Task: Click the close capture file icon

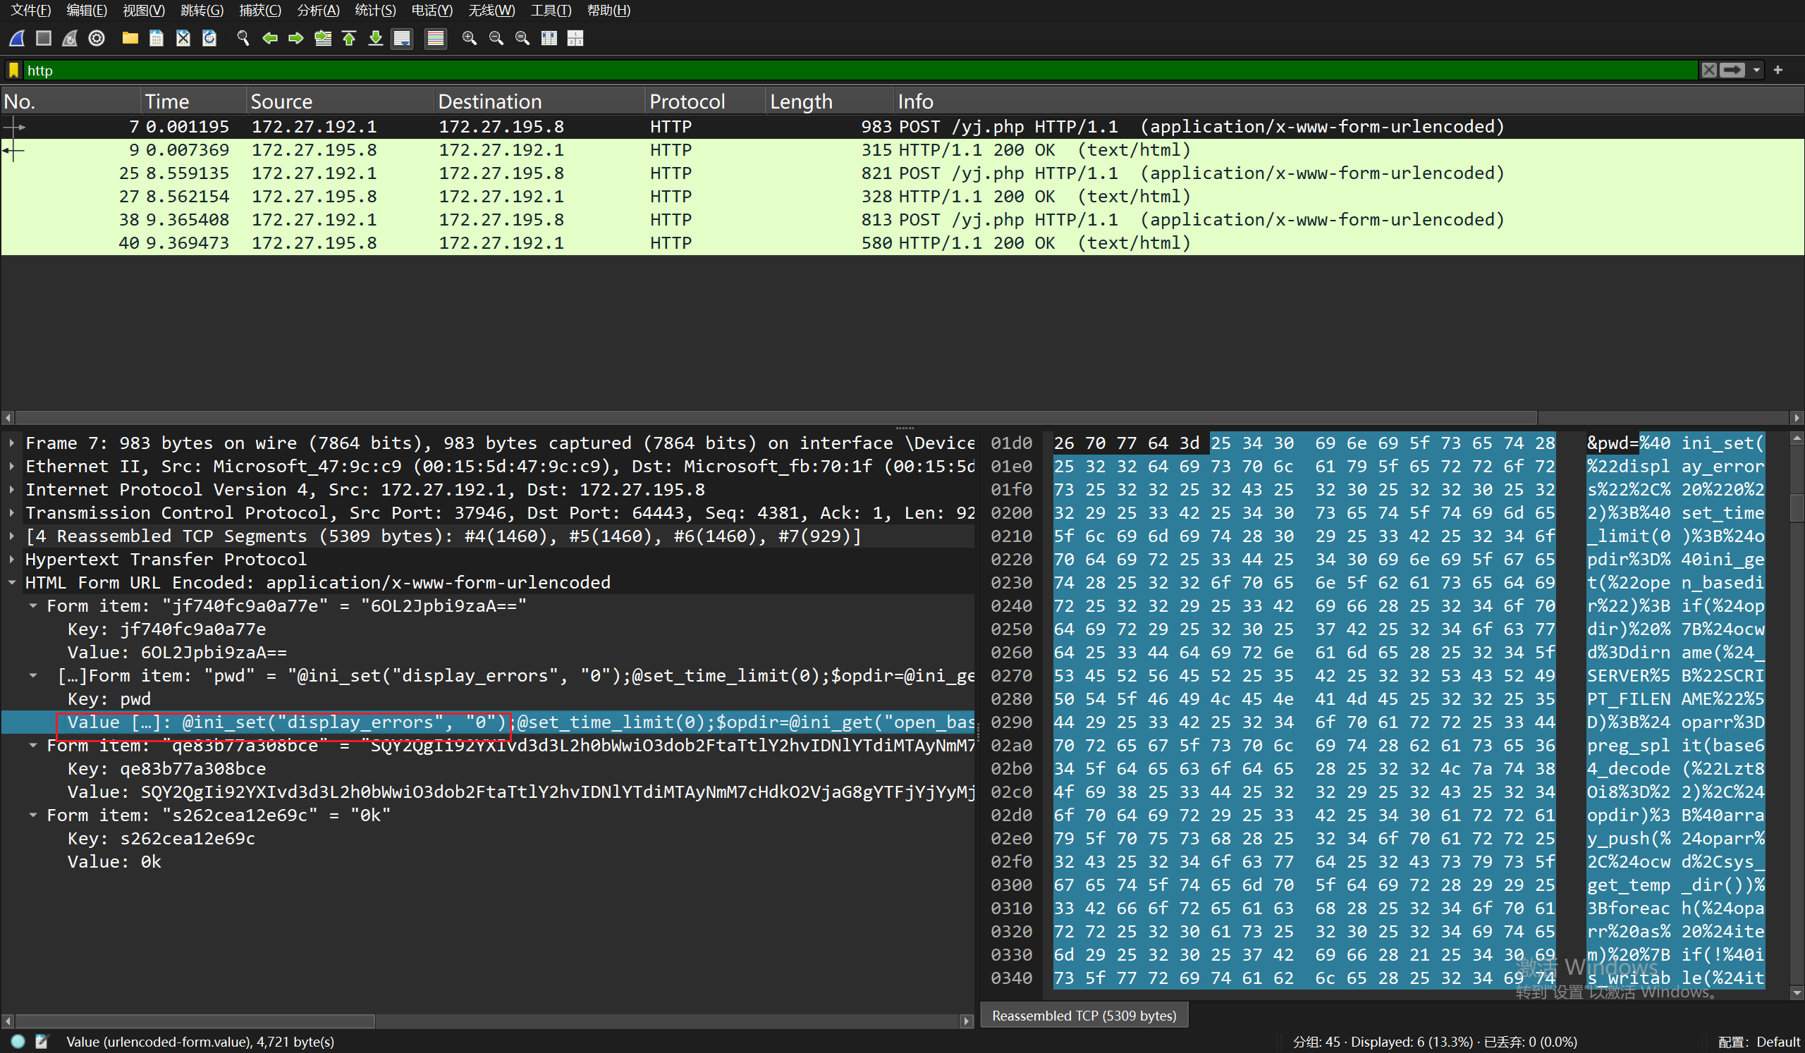Action: point(183,38)
